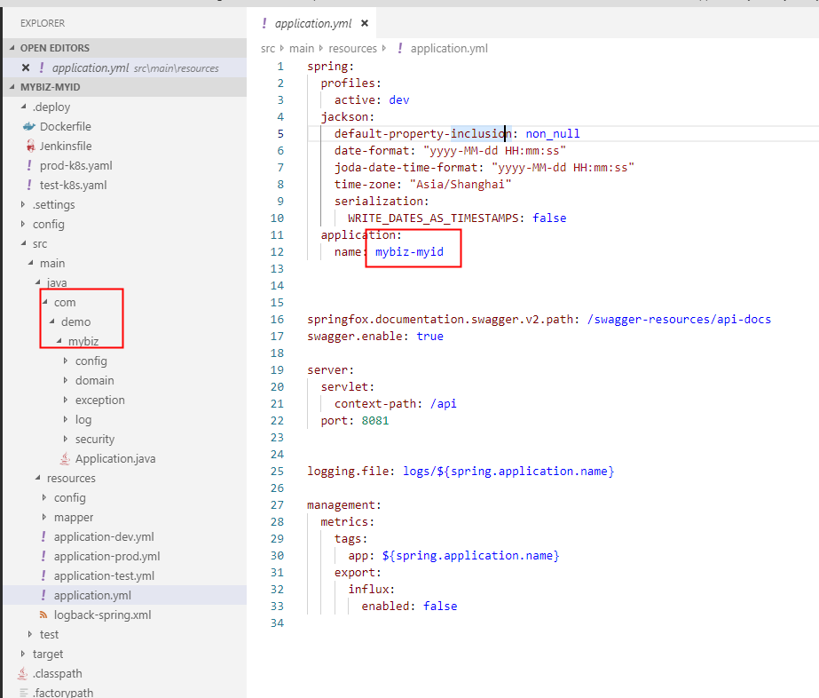Viewport: 819px width, 698px height.
Task: Open prod-k8s.yaml file
Action: (76, 165)
